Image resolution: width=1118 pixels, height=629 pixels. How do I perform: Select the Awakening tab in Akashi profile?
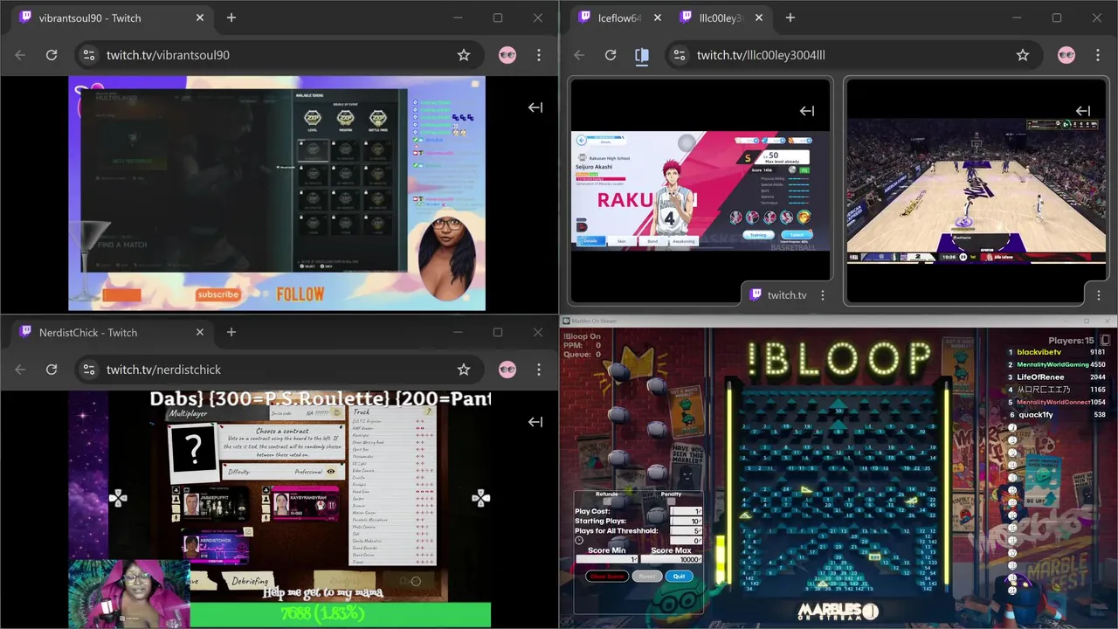684,241
